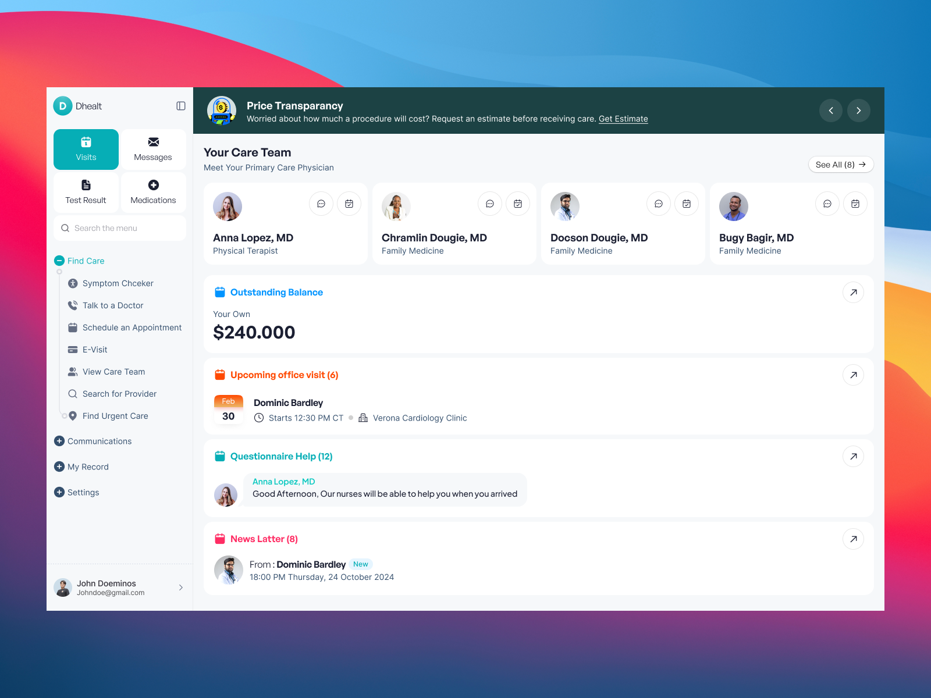Image resolution: width=931 pixels, height=698 pixels.
Task: Open the Medications tab
Action: [x=153, y=193]
